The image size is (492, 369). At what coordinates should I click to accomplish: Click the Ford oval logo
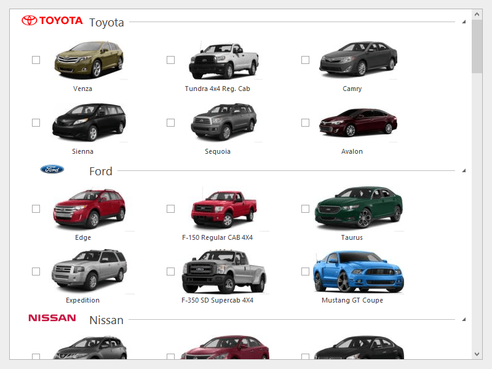52,169
